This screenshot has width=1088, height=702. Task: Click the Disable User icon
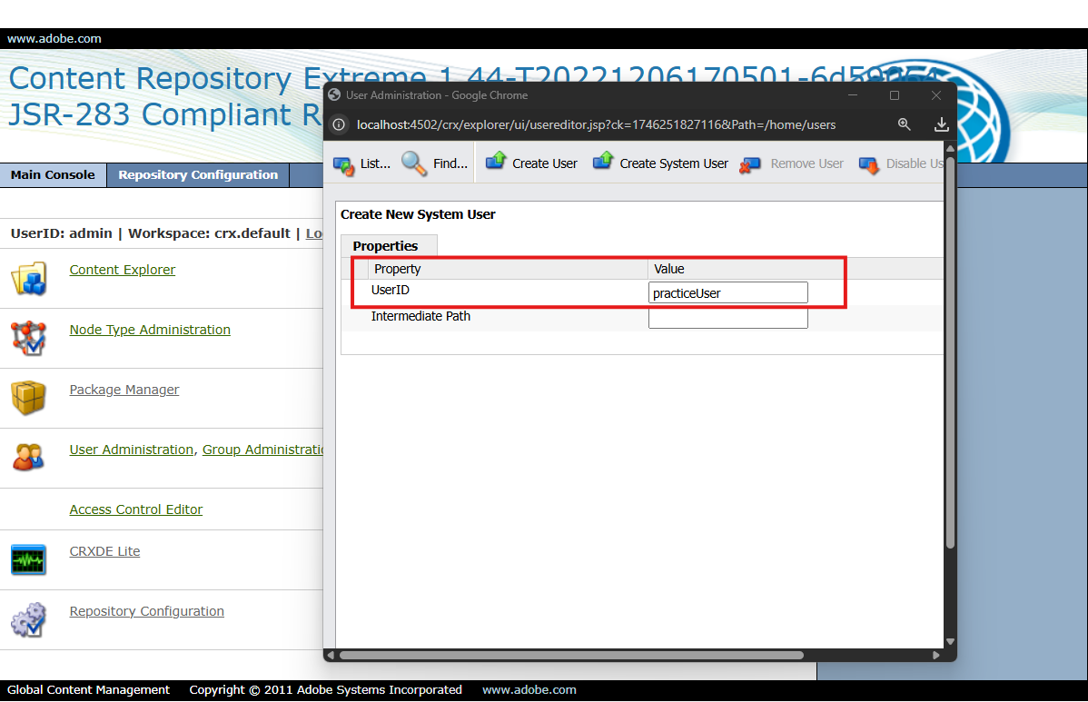coord(869,165)
